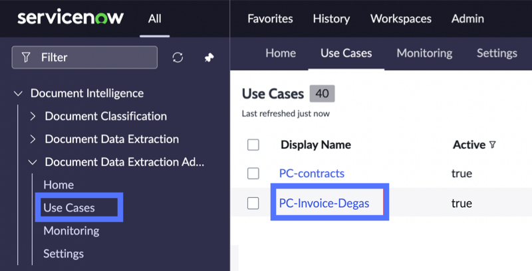Select Monitoring in the navigator tree
The image size is (532, 271).
pos(72,230)
